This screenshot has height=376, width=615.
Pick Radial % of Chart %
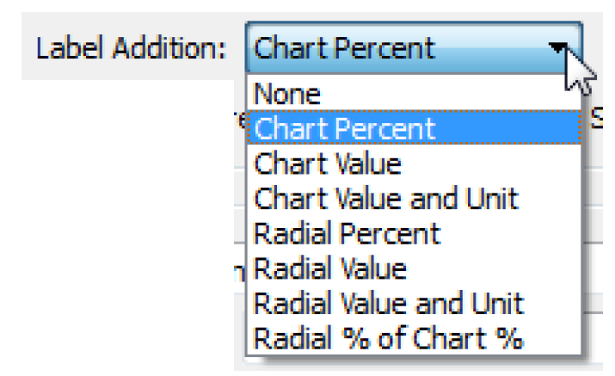(x=389, y=338)
